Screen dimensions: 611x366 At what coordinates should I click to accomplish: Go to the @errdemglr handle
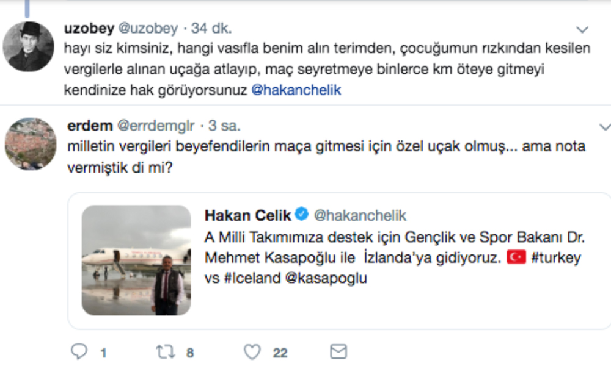click(155, 126)
